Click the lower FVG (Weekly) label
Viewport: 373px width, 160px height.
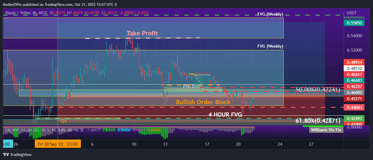tap(270, 46)
